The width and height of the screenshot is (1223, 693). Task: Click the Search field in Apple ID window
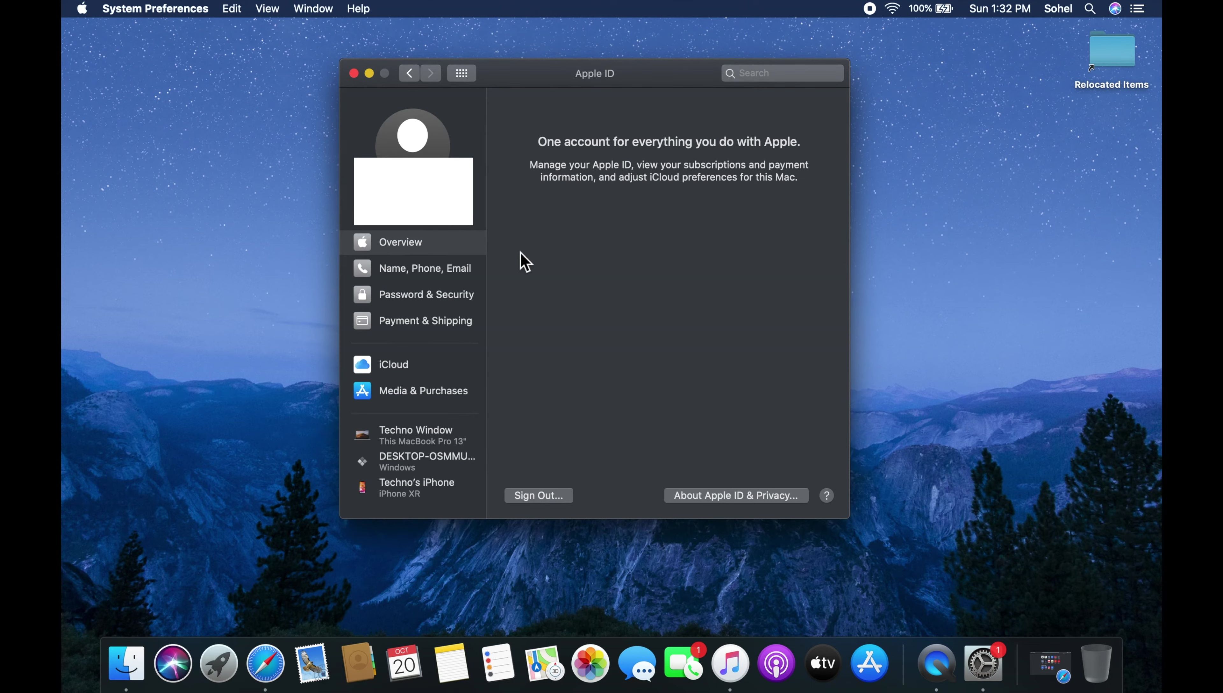(782, 73)
